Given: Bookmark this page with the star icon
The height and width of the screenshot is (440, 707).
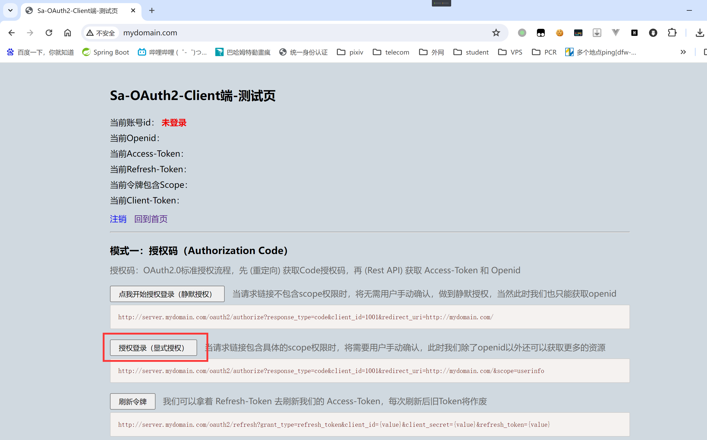Looking at the screenshot, I should click(496, 33).
